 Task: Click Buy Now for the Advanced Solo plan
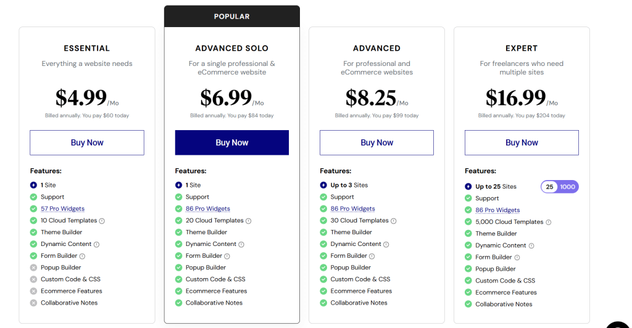232,142
